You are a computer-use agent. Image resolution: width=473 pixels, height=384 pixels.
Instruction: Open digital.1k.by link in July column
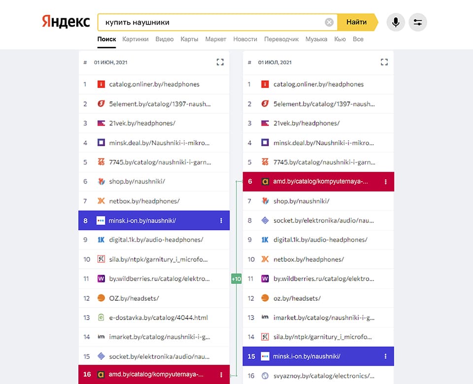(320, 240)
